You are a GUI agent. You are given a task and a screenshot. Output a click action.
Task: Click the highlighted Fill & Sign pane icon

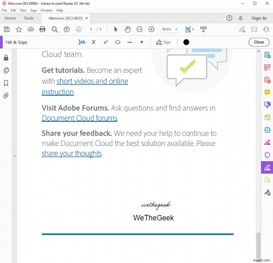[267, 167]
